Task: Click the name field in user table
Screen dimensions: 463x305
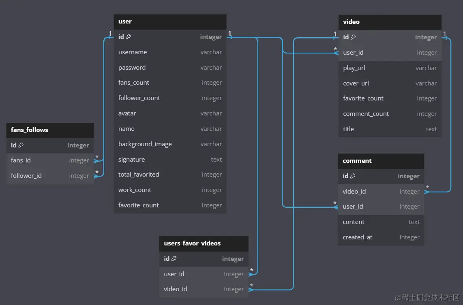Action: click(x=170, y=129)
